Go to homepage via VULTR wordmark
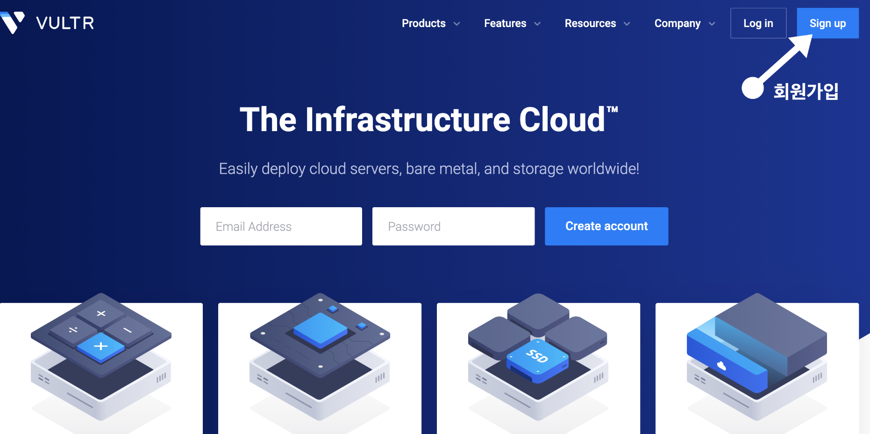This screenshot has width=870, height=434. tap(65, 23)
